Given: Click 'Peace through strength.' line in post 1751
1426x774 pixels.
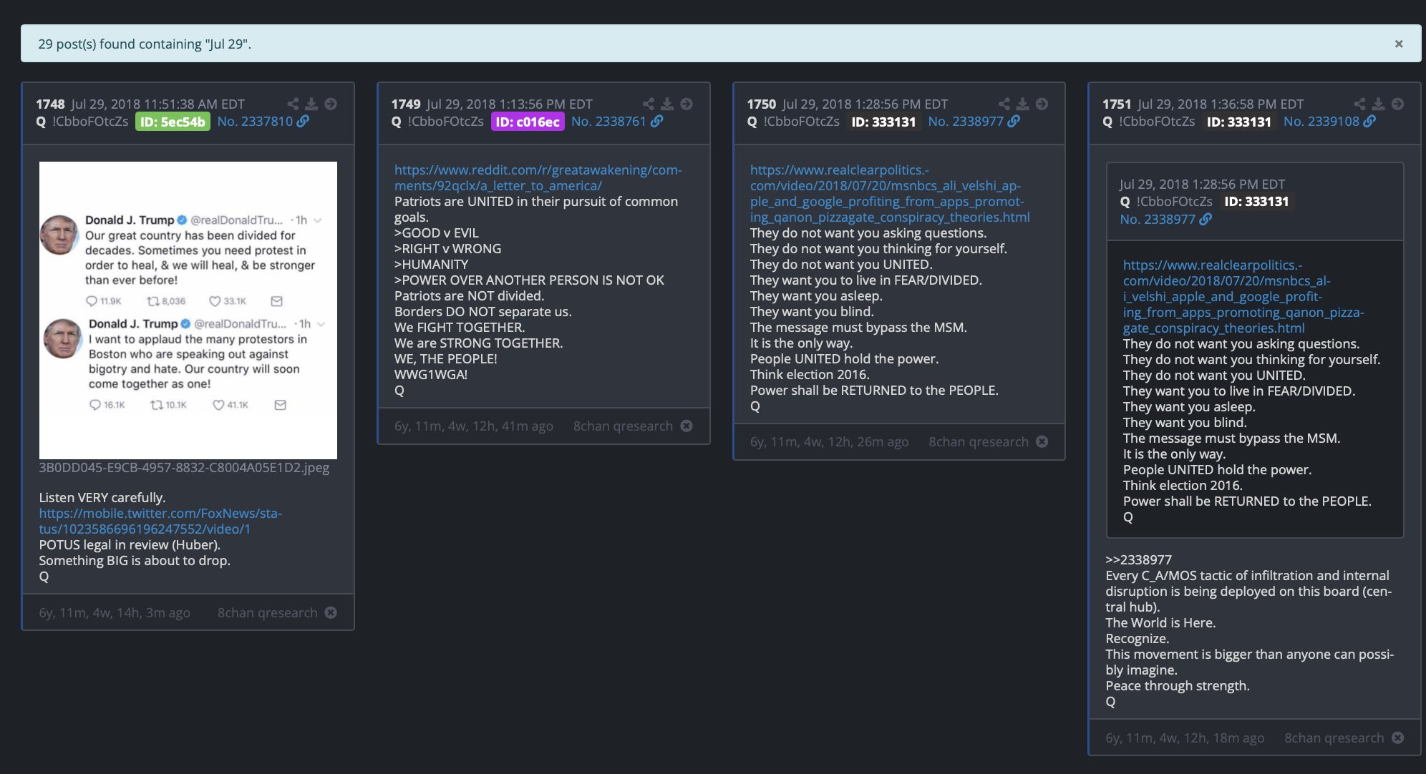Looking at the screenshot, I should tap(1178, 685).
